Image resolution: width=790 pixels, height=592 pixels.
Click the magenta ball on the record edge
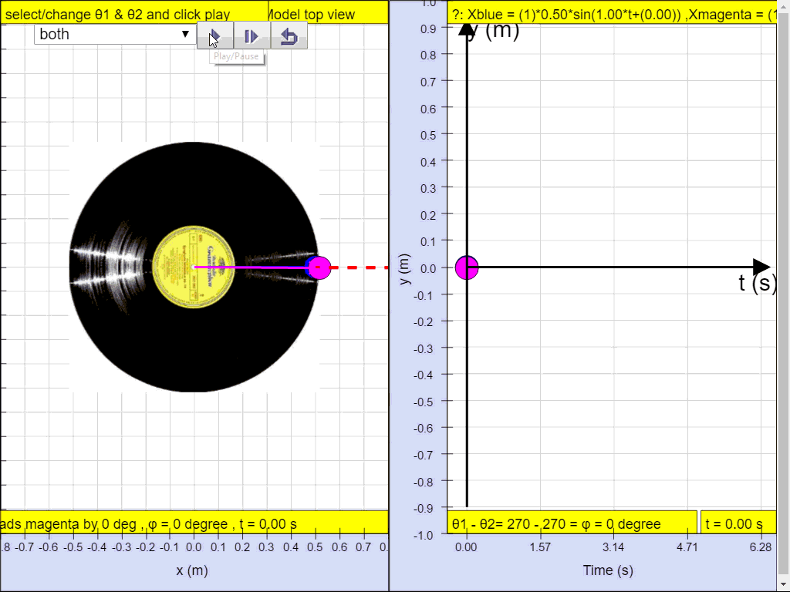[x=319, y=267]
